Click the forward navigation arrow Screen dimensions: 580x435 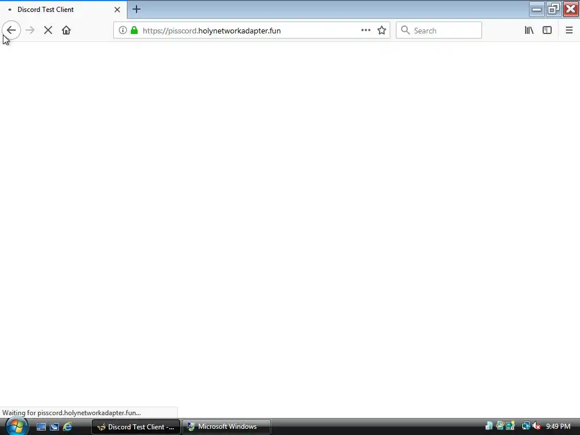click(30, 31)
